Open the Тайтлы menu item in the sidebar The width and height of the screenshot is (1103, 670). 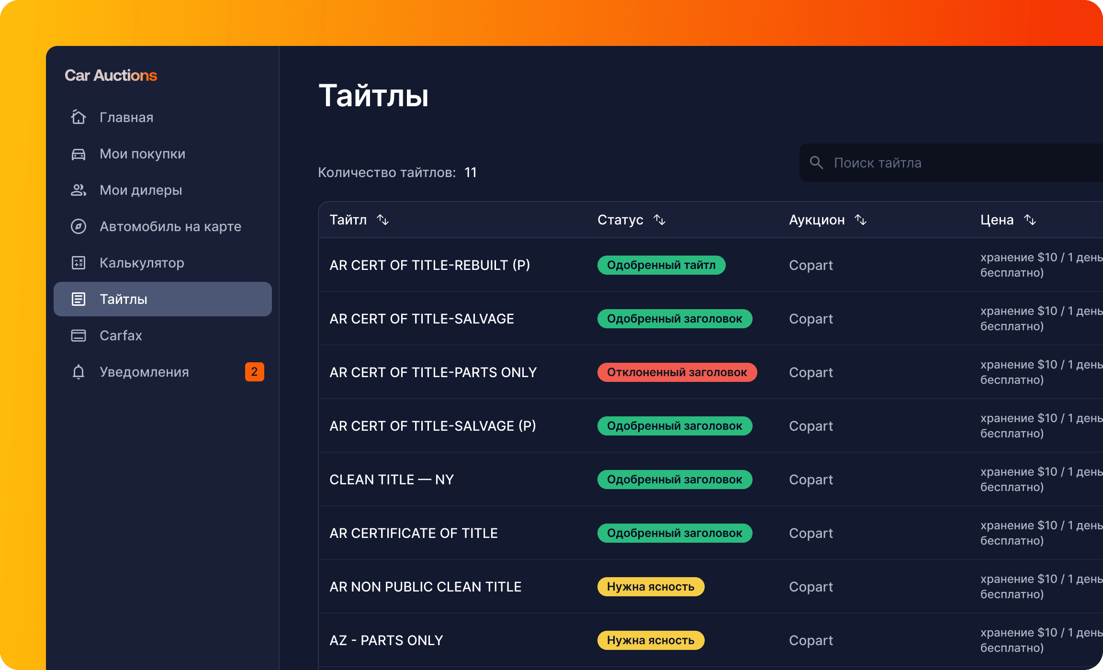(163, 299)
